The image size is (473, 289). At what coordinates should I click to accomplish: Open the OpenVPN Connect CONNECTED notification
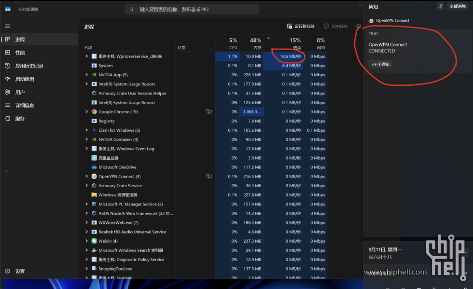418,50
